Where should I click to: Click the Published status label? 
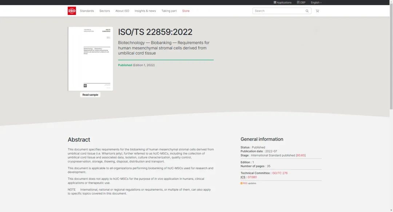125,65
